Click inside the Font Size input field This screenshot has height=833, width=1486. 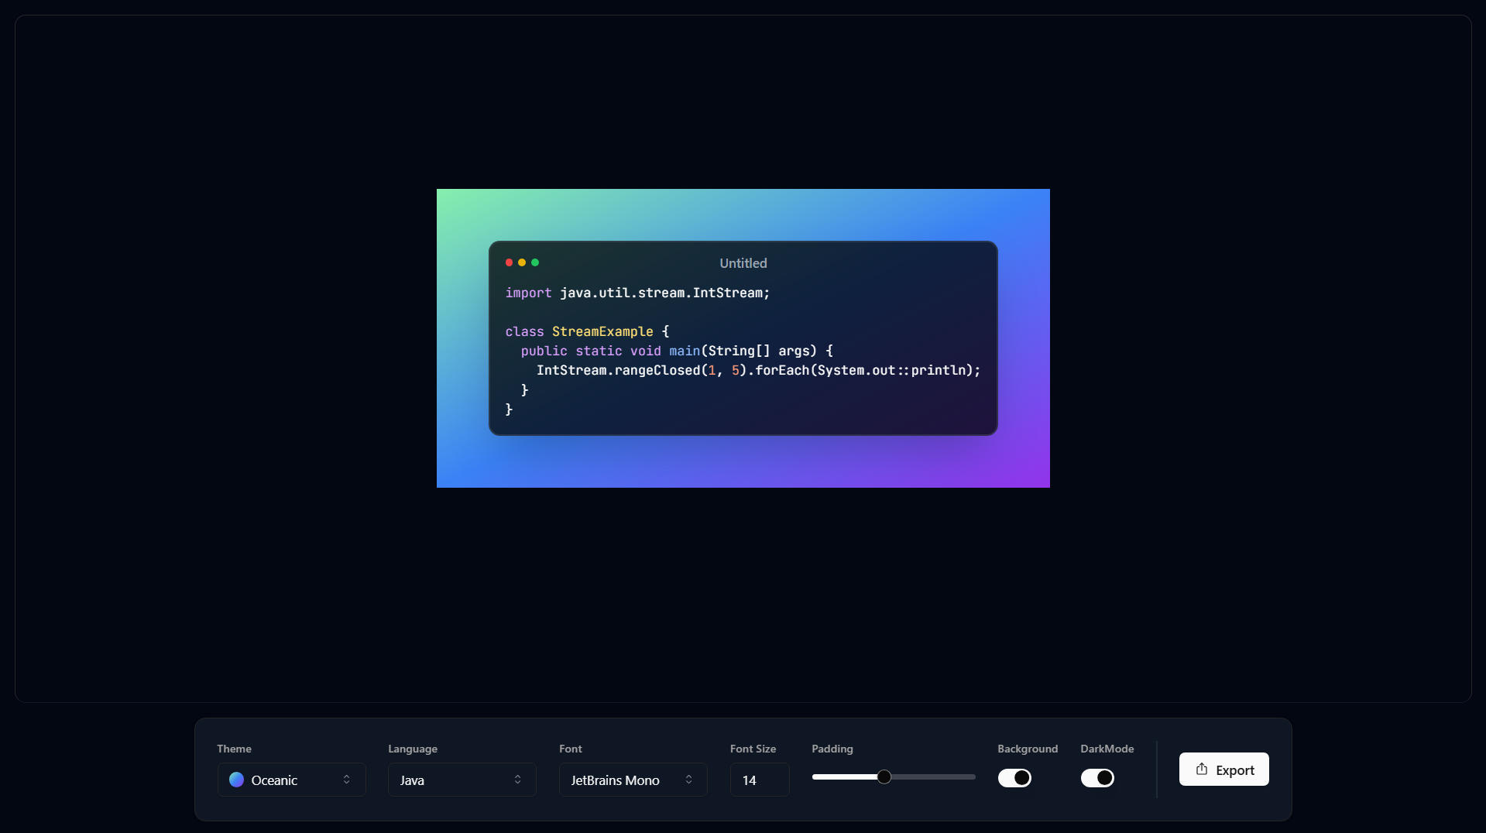point(759,780)
